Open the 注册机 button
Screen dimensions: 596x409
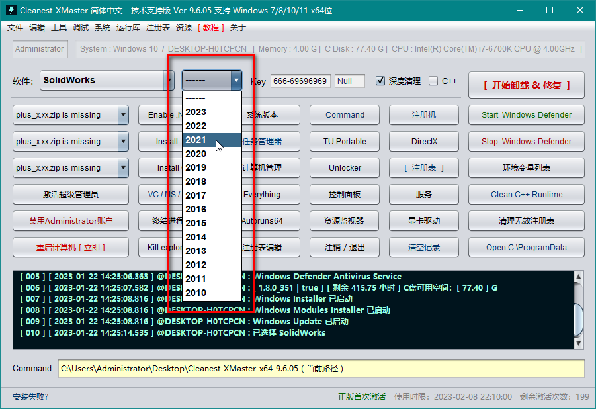coord(424,115)
